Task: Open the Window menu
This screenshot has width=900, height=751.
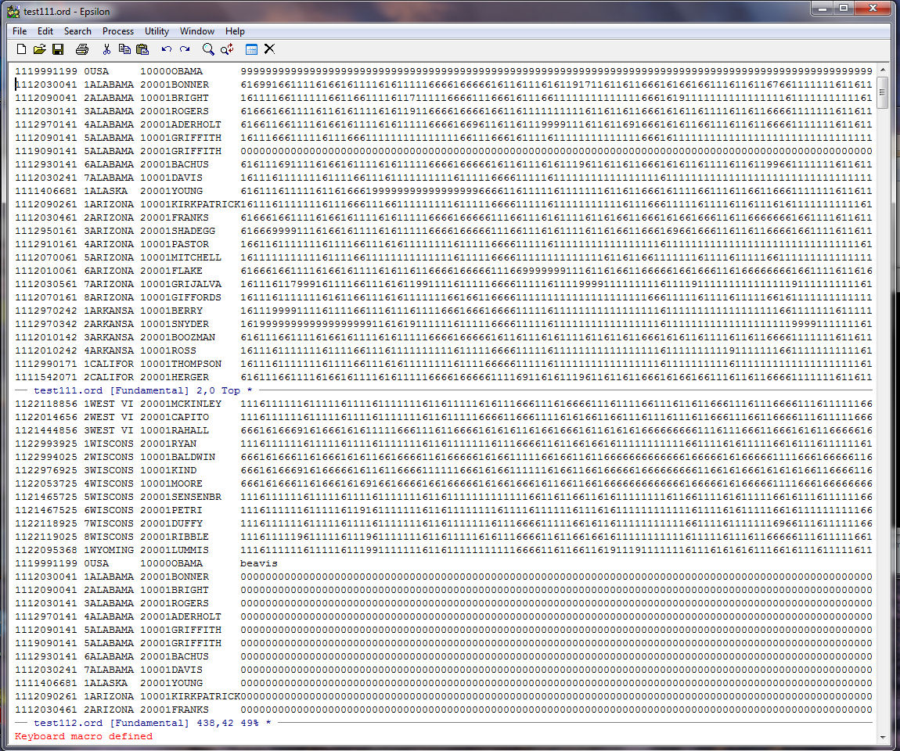Action: [x=196, y=31]
